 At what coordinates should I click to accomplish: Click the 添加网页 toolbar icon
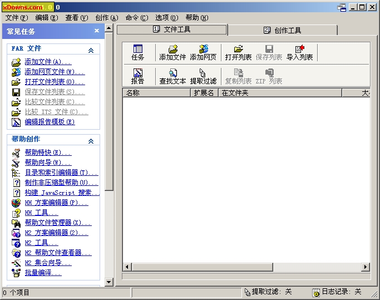click(203, 49)
